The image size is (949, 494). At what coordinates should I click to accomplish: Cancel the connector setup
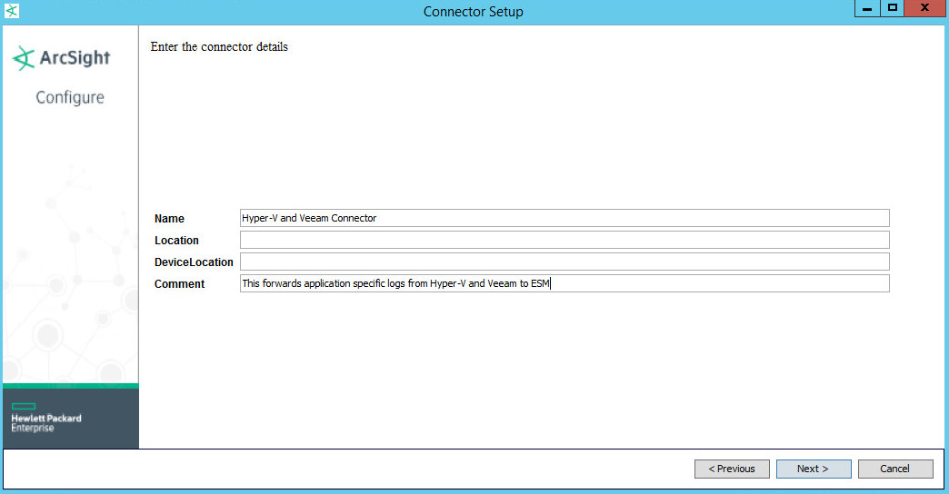point(895,469)
